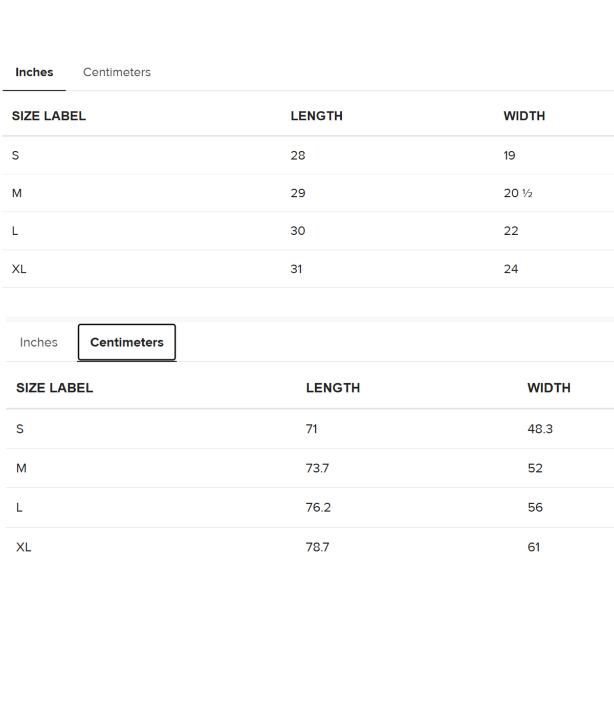The image size is (614, 701).
Task: Click the 61 width value
Action: [534, 547]
